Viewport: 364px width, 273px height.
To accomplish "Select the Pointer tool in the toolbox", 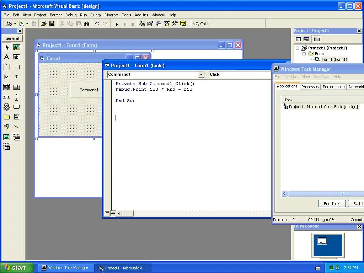I will tap(7, 47).
